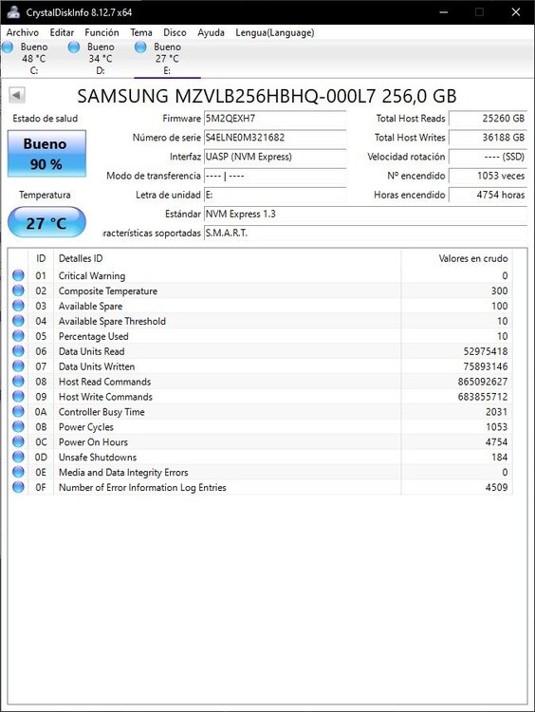Viewport: 535px width, 712px height.
Task: Select drive E: status orb
Action: tap(140, 47)
